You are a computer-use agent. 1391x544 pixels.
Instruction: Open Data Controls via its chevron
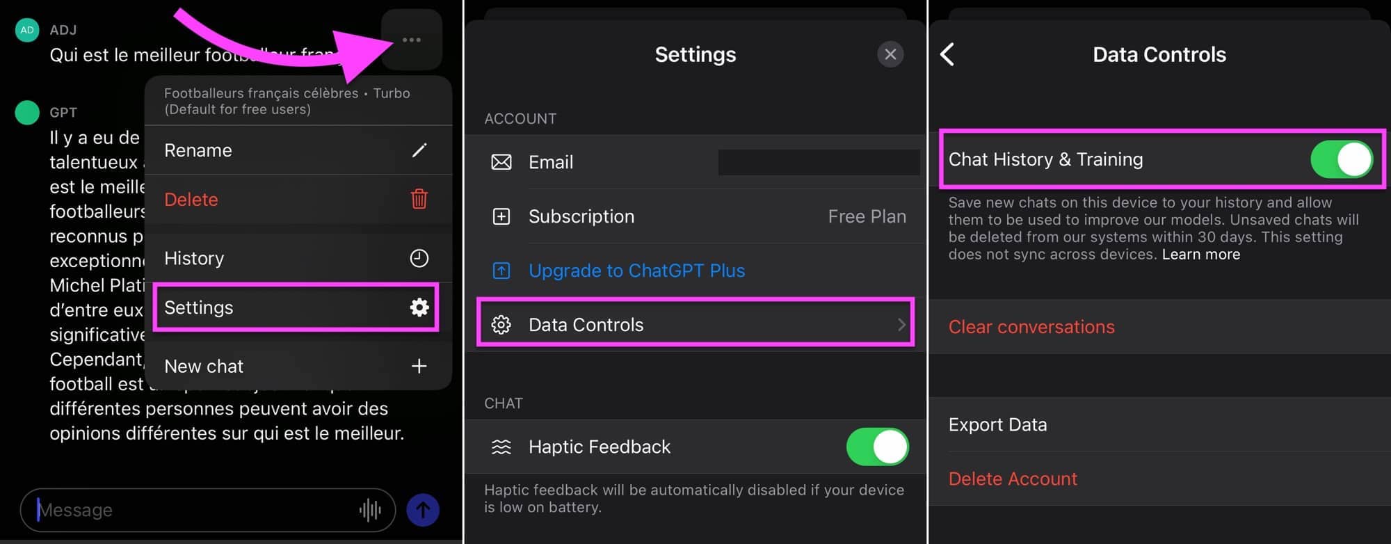pyautogui.click(x=901, y=325)
